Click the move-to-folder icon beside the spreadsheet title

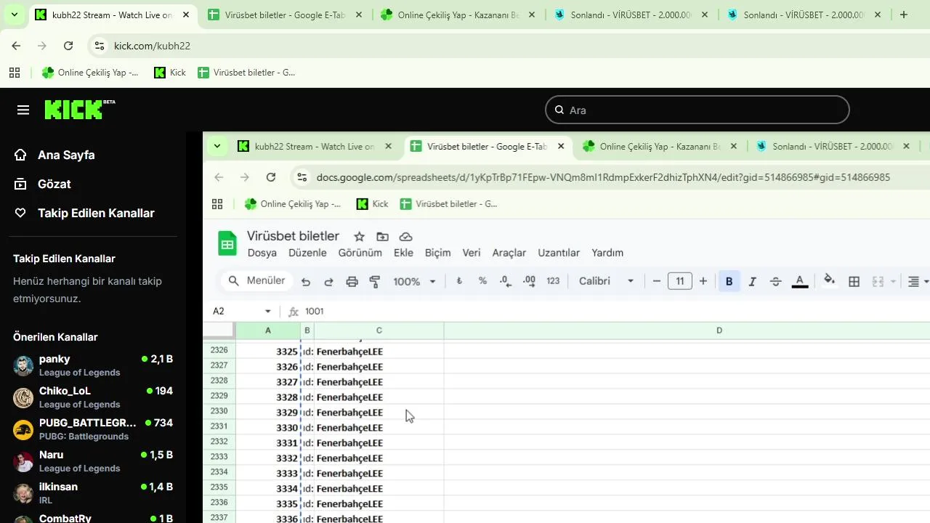point(382,236)
